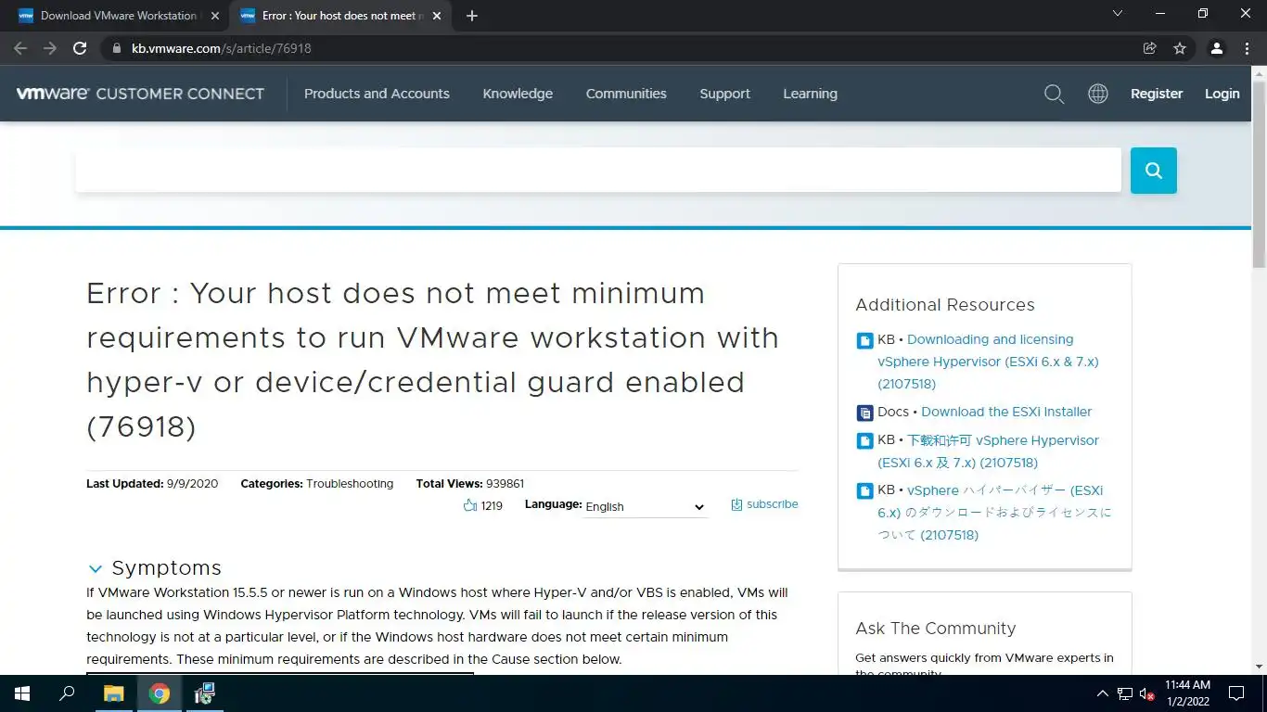Open the Chinese vSphere Hypervisor KB link
The width and height of the screenshot is (1267, 712).
988,451
